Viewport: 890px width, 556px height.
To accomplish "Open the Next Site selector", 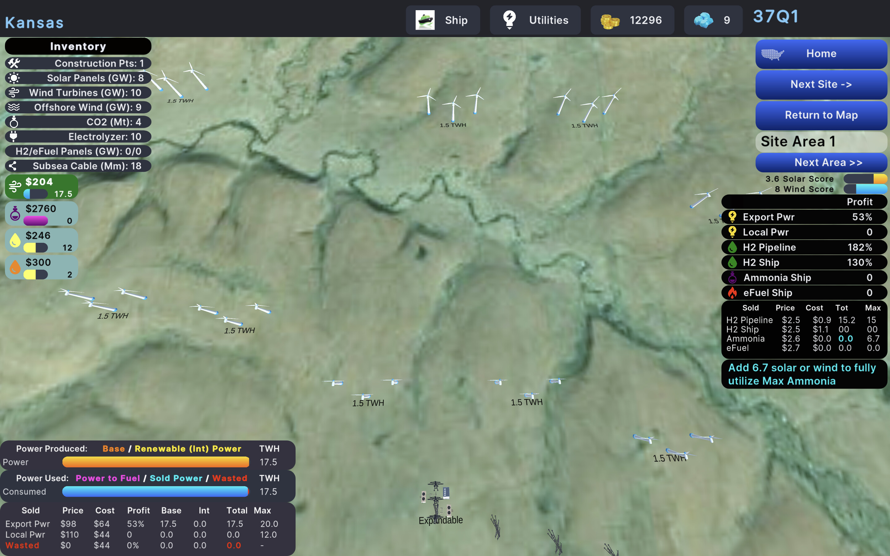I will tap(821, 84).
